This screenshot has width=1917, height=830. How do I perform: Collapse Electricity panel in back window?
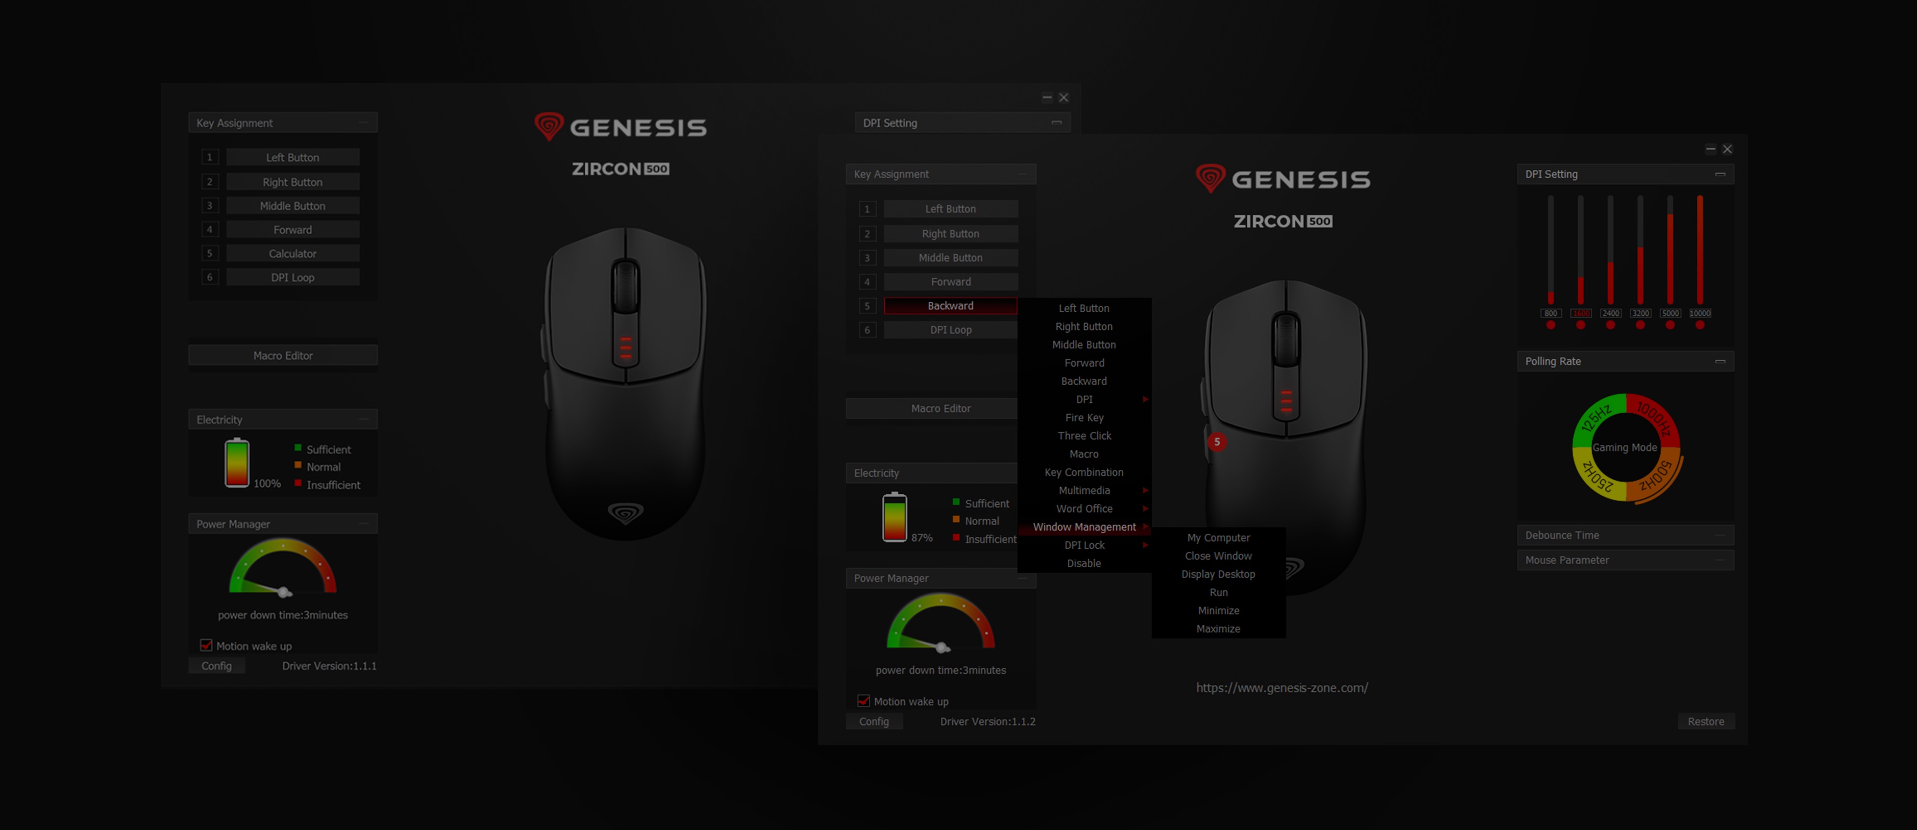coord(364,419)
